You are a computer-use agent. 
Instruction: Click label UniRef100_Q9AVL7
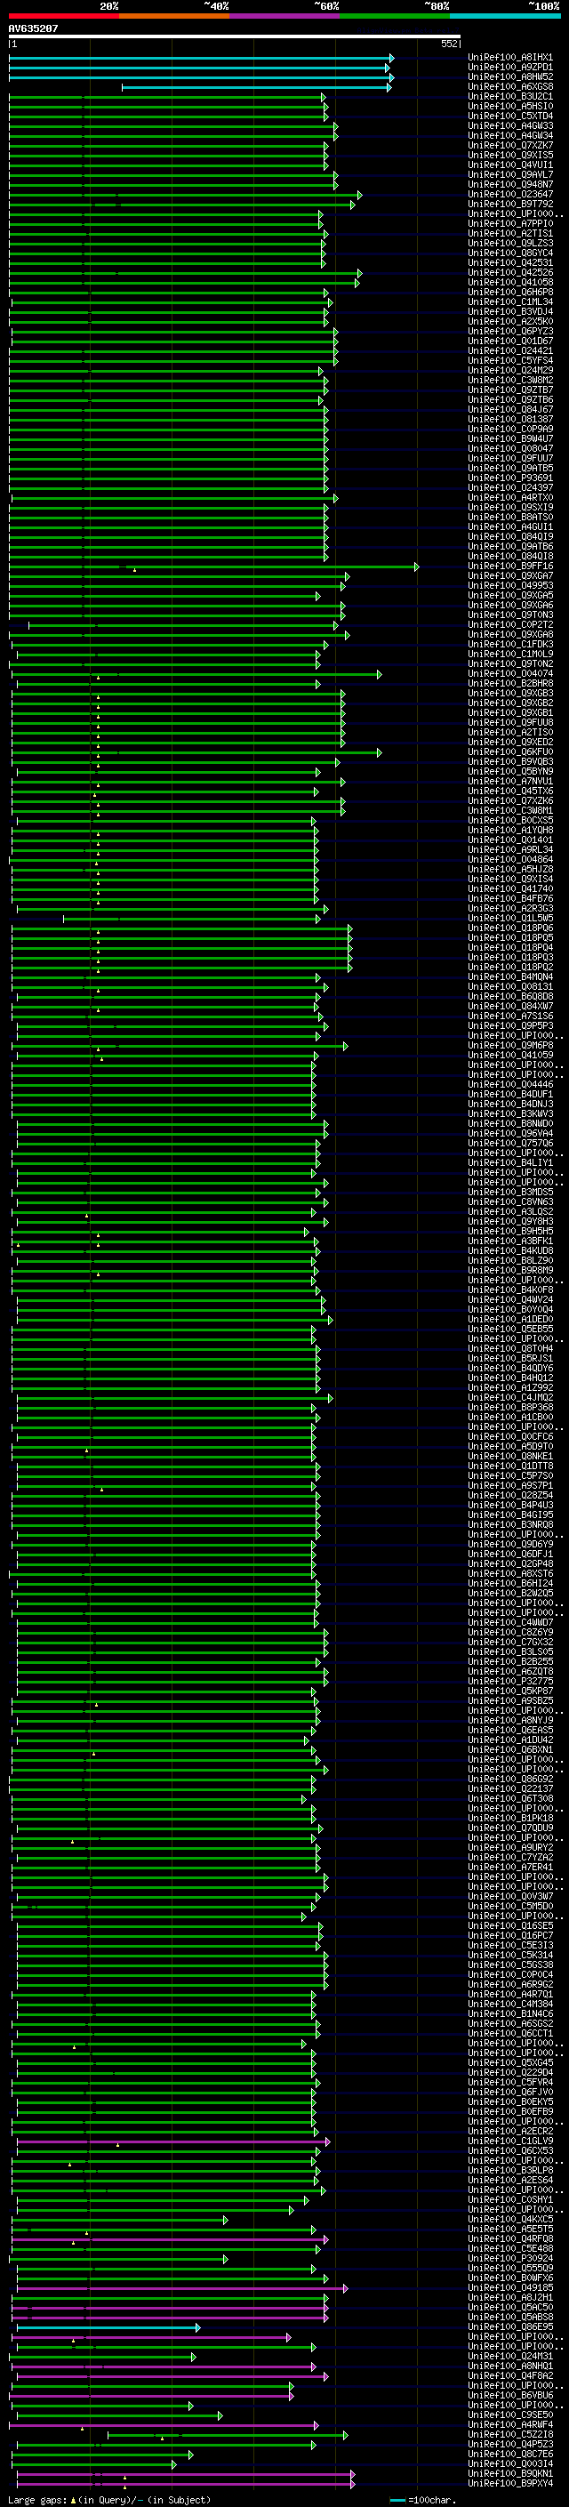tap(510, 174)
